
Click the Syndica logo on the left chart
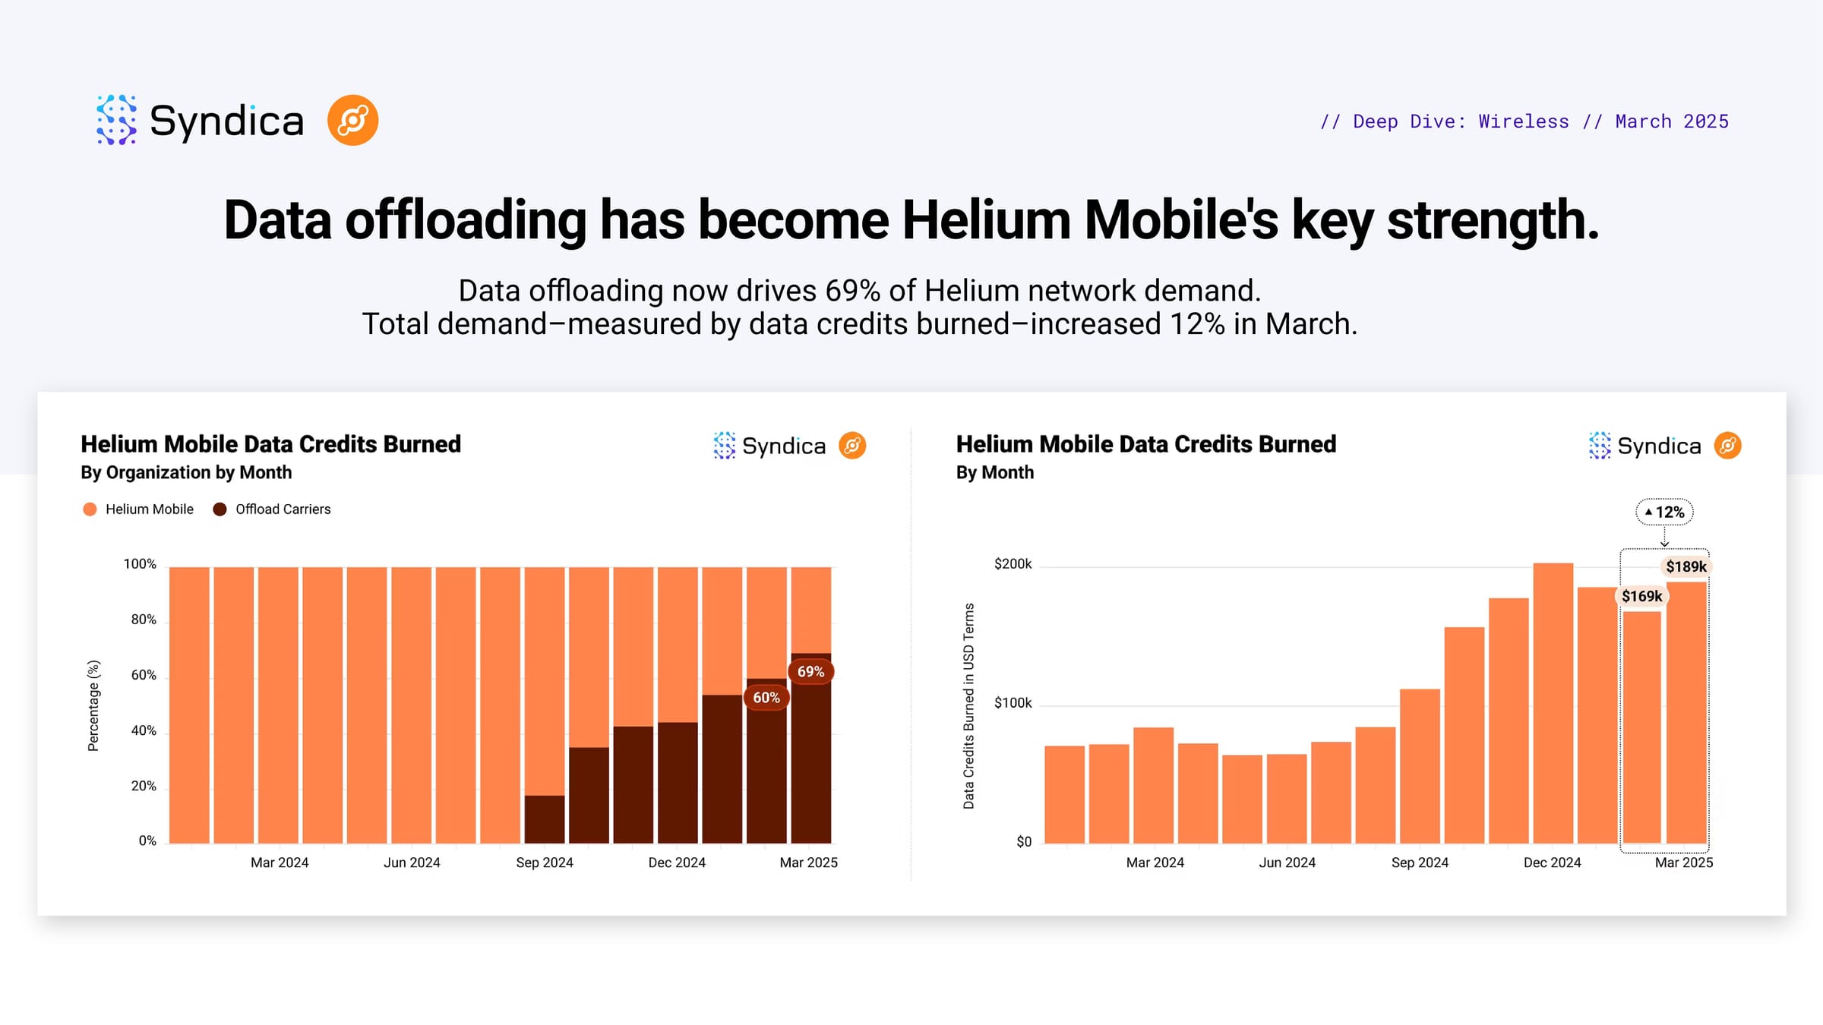tap(769, 446)
